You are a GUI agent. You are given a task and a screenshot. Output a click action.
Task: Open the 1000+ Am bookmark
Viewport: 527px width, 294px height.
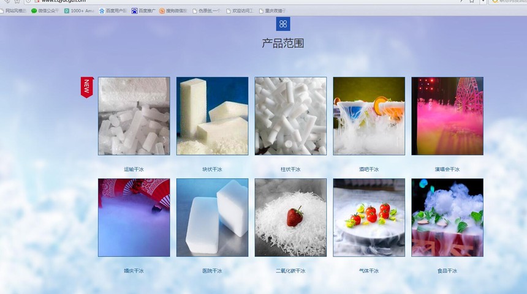pyautogui.click(x=79, y=11)
